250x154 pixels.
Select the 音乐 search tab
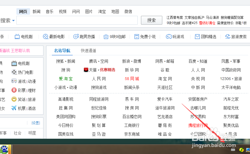49,12
